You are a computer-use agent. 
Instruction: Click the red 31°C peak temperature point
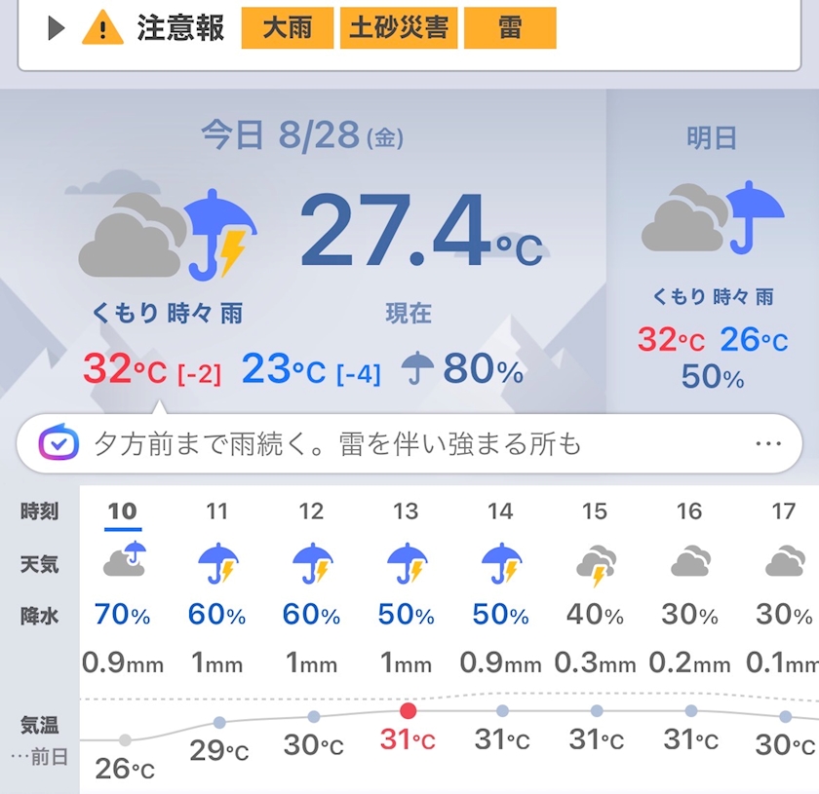pos(408,710)
